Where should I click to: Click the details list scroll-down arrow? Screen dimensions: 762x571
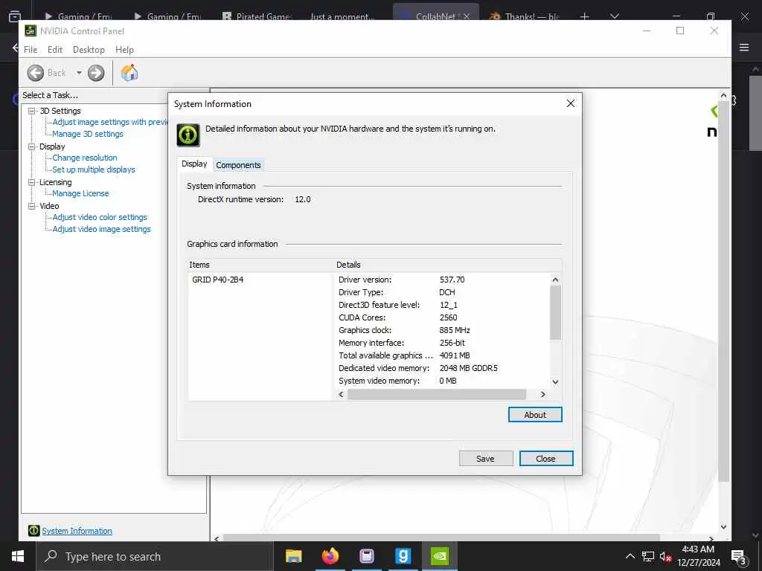tap(555, 381)
